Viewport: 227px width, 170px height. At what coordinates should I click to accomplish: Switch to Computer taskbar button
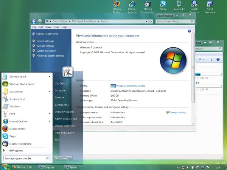pos(50,167)
